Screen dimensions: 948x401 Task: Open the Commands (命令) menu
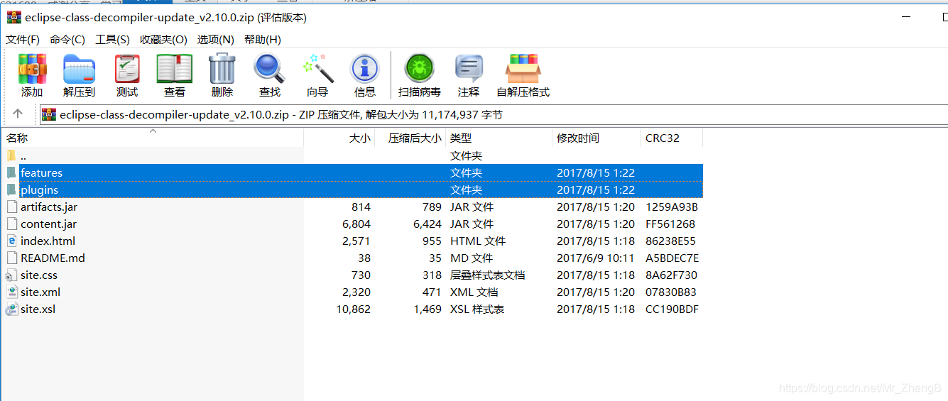(x=67, y=40)
